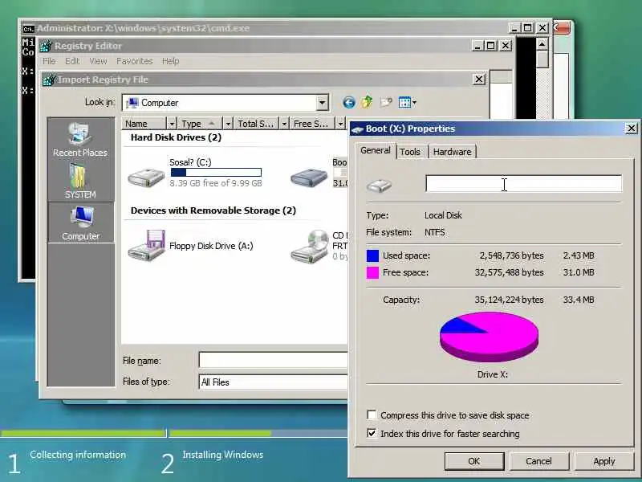The image size is (642, 482).
Task: Sort by the Free Space column header
Action: pos(312,124)
